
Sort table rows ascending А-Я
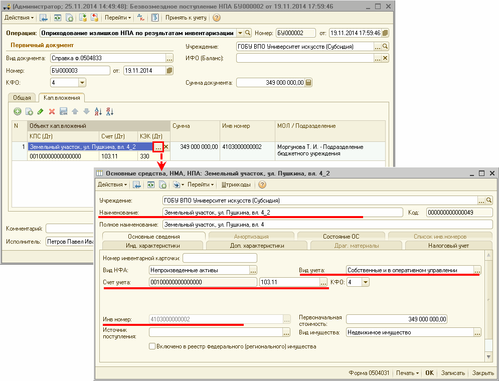click(98, 111)
